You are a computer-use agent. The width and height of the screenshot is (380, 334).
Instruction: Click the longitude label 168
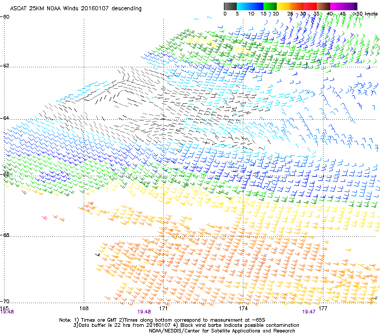(84, 308)
